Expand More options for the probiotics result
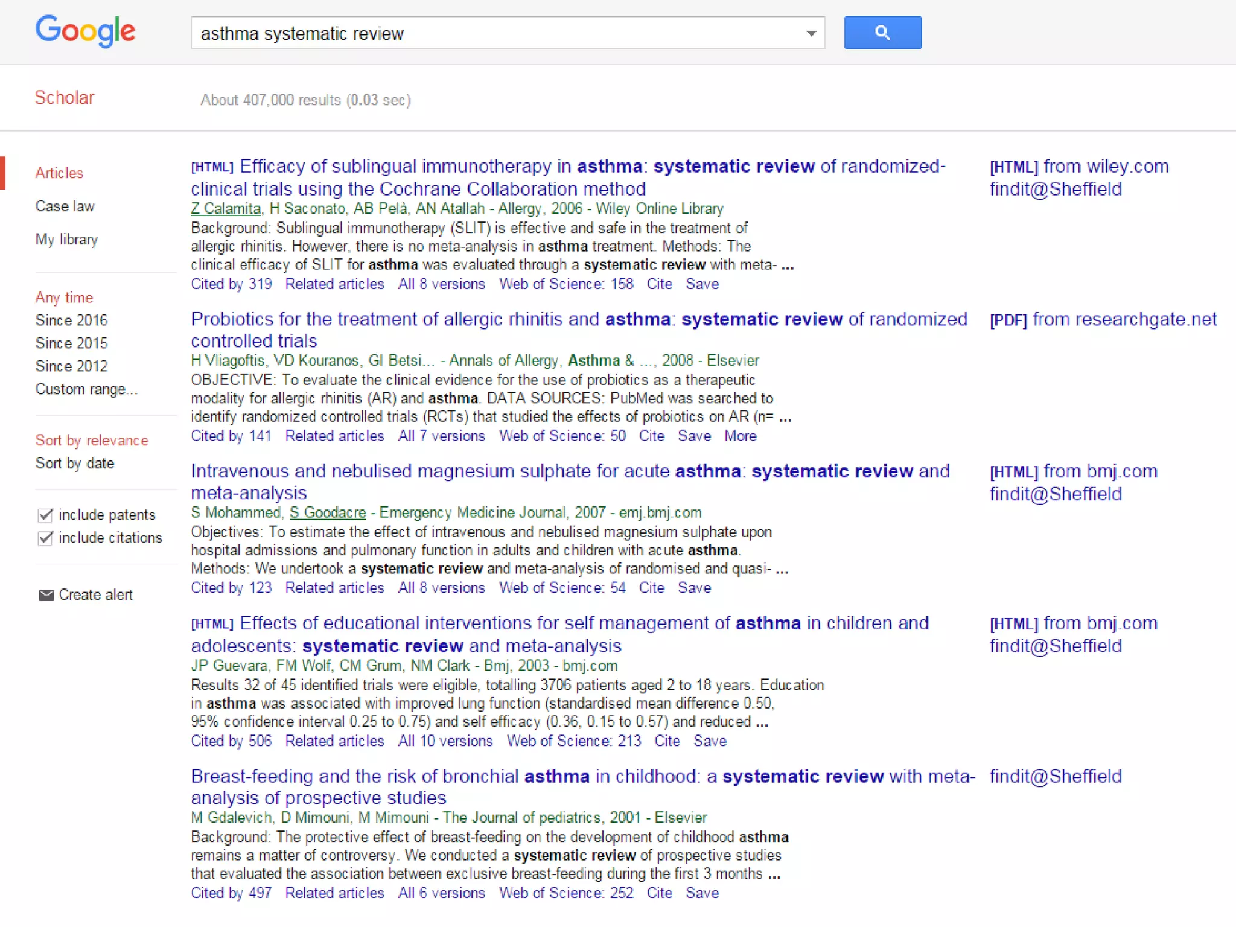The image size is (1236, 927). click(740, 436)
